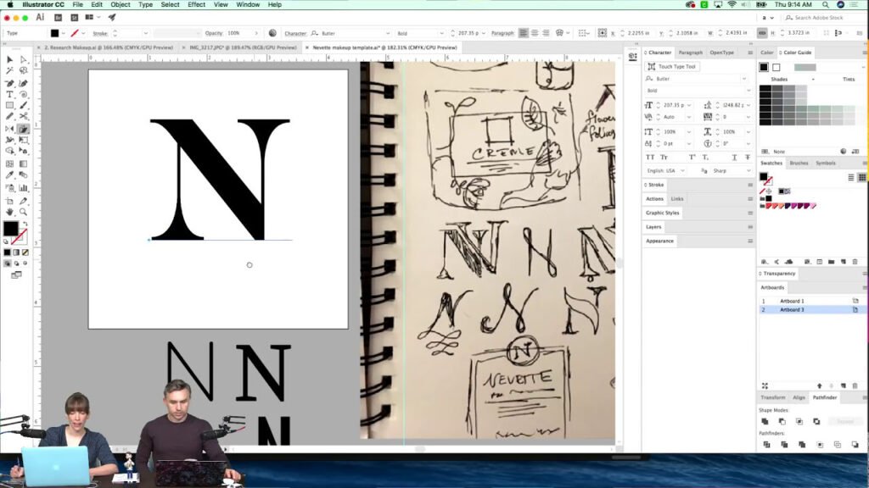This screenshot has height=488, width=869.
Task: Select the Gradient tool
Action: click(x=23, y=164)
